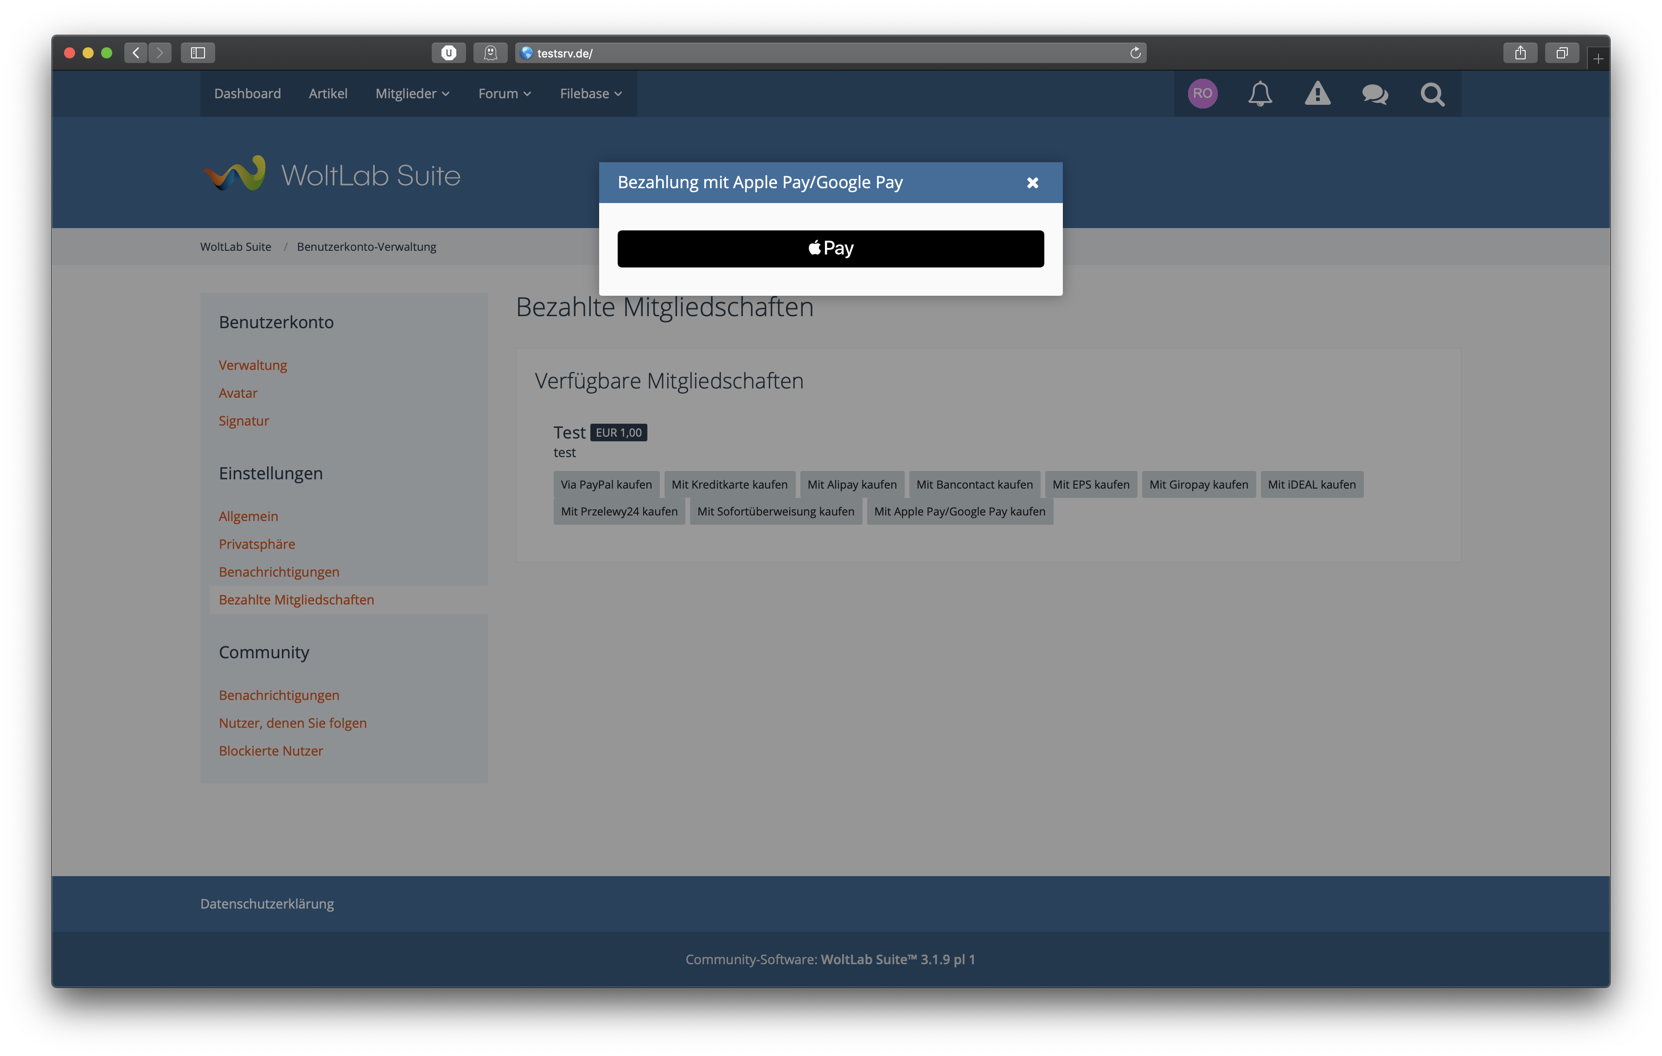
Task: Click the search magnifier icon
Action: click(1432, 94)
